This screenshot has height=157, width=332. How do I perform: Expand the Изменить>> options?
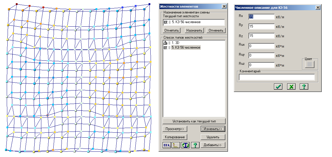pos(213,129)
